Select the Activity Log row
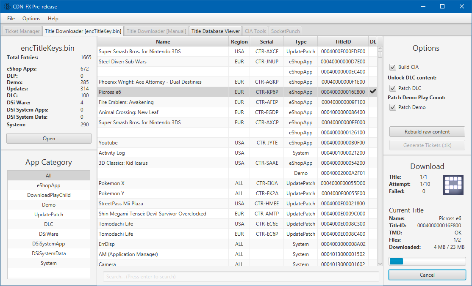The height and width of the screenshot is (286, 472). coord(237,153)
